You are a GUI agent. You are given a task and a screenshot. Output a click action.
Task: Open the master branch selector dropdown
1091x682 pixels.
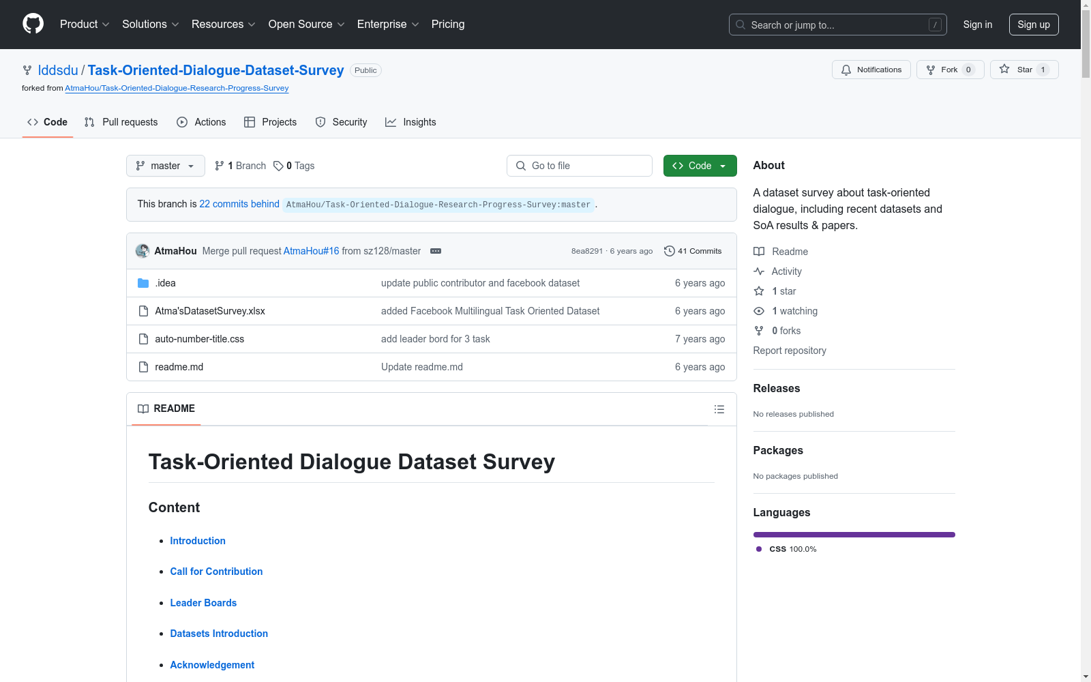point(166,166)
